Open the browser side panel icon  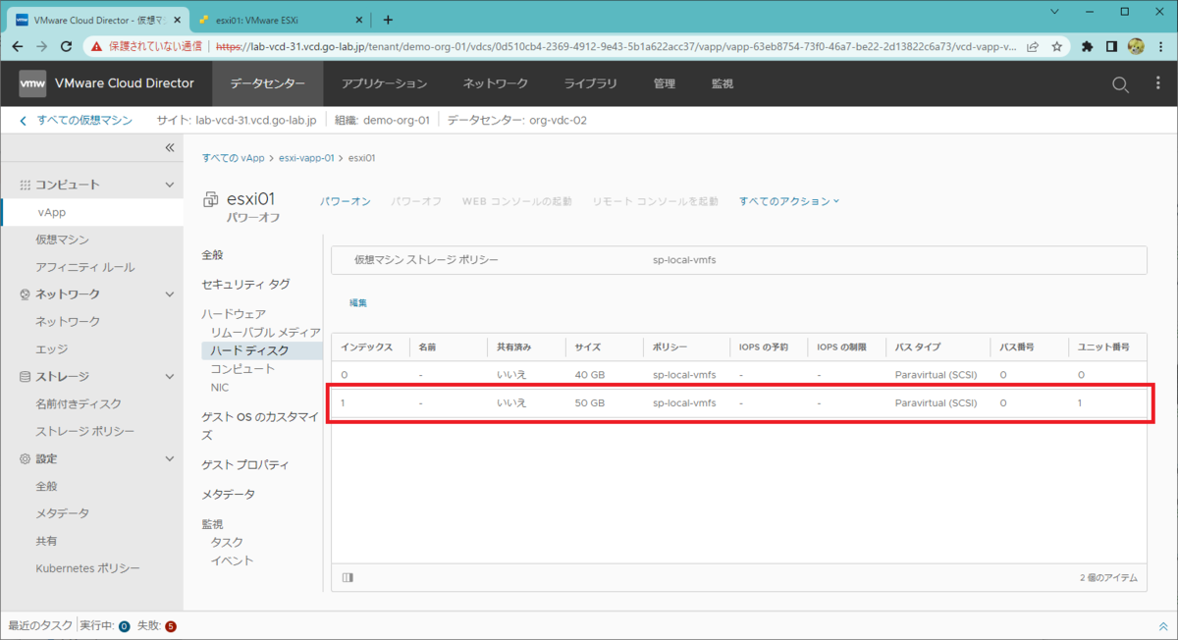point(1111,46)
